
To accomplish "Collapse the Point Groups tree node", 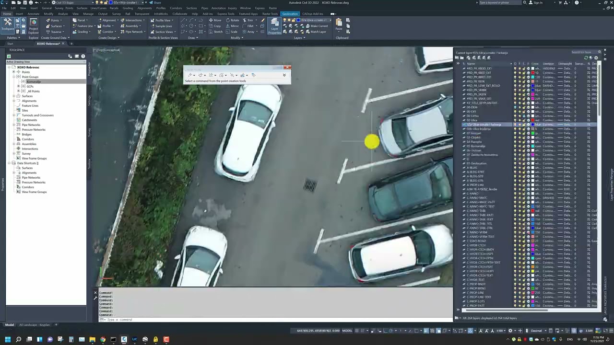I will [x=13, y=77].
